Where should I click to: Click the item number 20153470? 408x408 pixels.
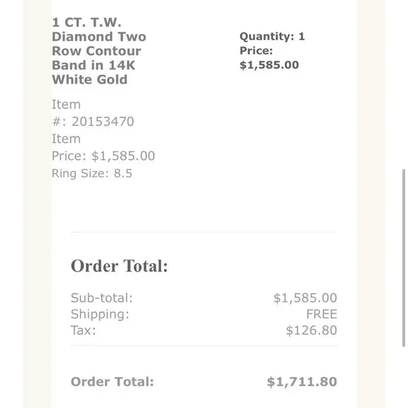coord(103,122)
